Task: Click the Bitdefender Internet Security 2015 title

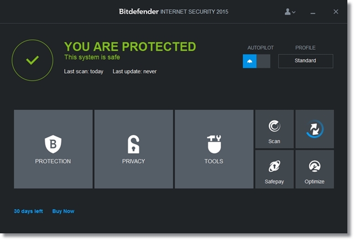Action: pyautogui.click(x=174, y=12)
